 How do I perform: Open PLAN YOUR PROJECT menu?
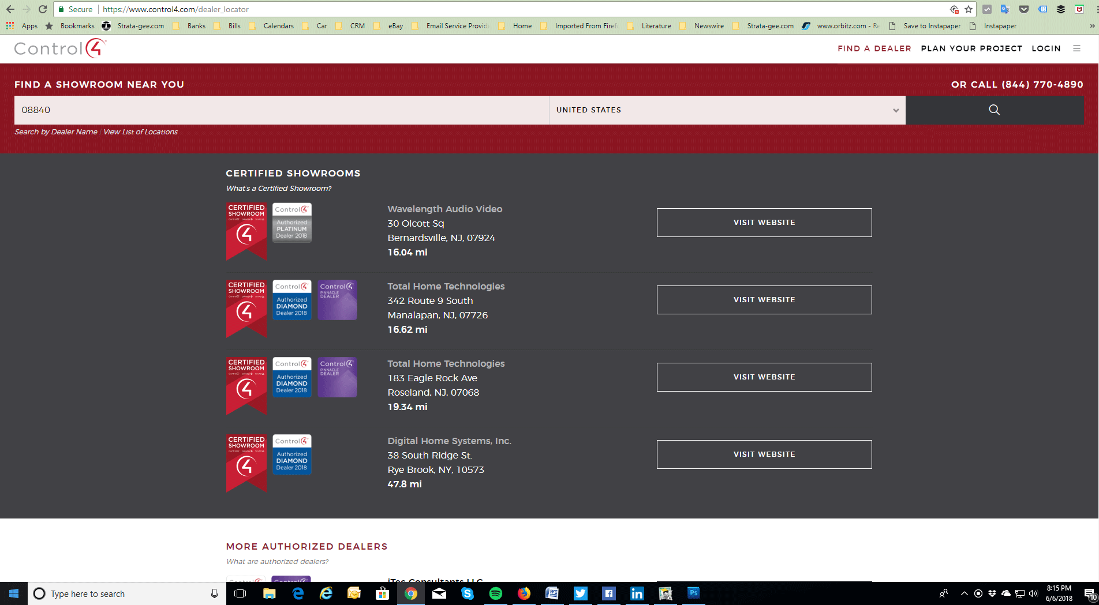point(971,48)
